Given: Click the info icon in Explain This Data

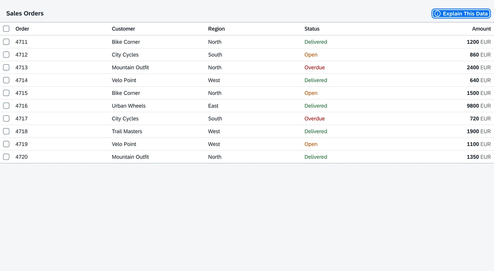Looking at the screenshot, I should tap(437, 14).
